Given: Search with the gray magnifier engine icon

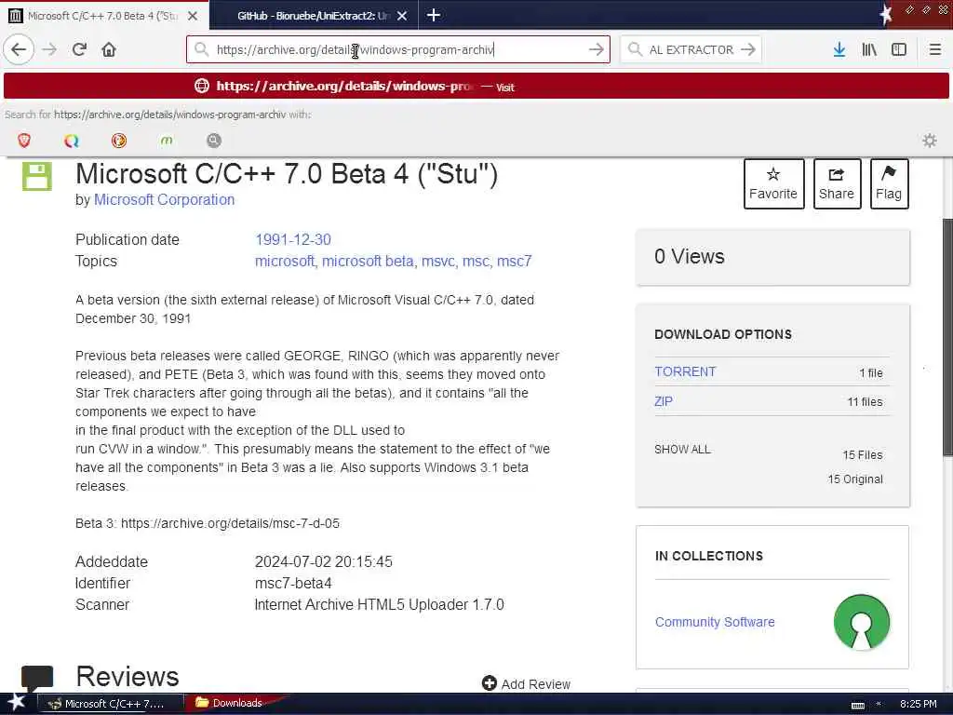Looking at the screenshot, I should coord(214,141).
